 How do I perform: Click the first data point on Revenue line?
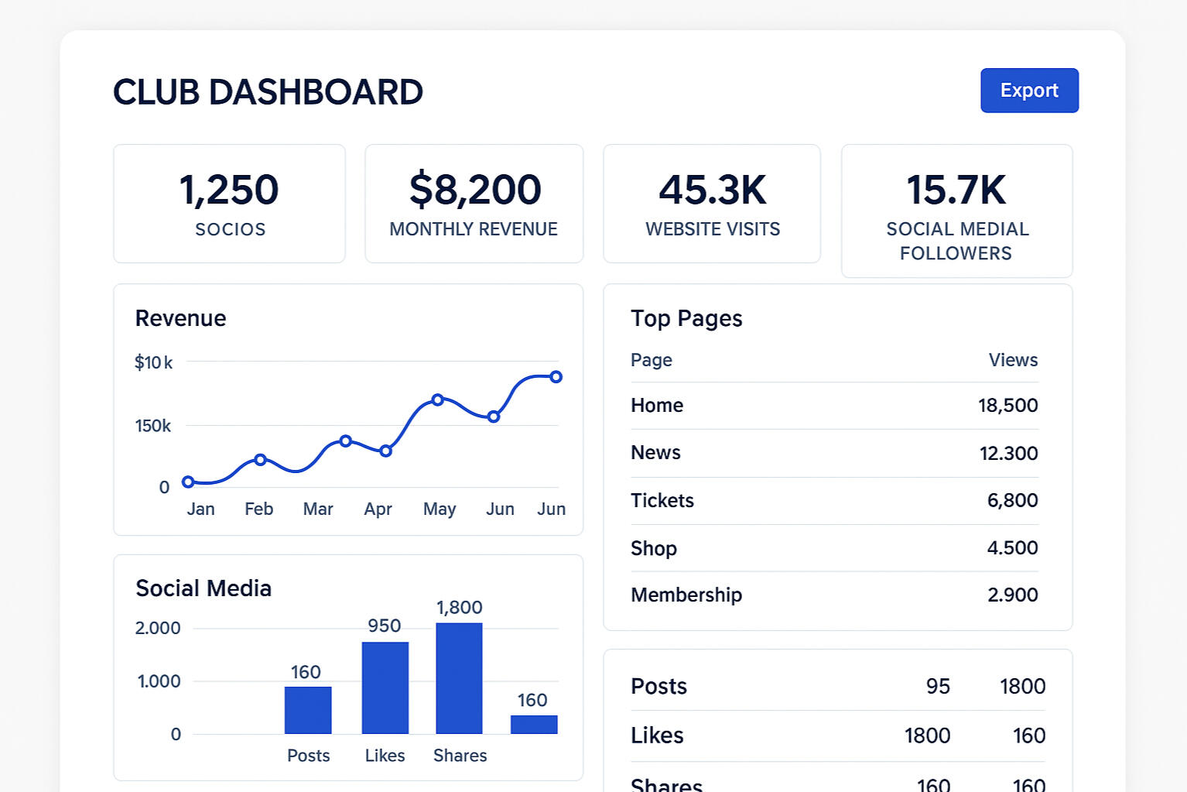pyautogui.click(x=188, y=482)
